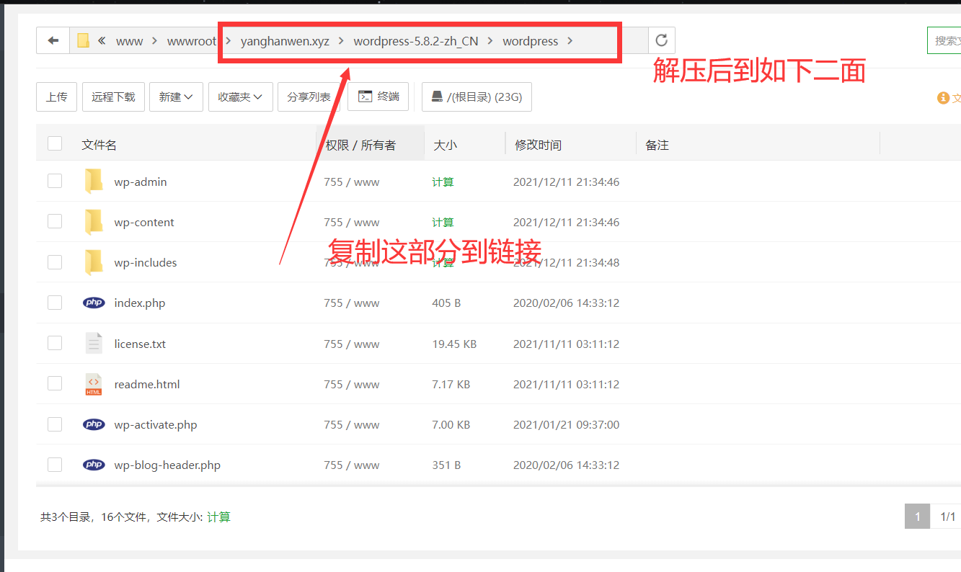Open the wp-admin folder name
This screenshot has width=961, height=572.
tap(140, 182)
